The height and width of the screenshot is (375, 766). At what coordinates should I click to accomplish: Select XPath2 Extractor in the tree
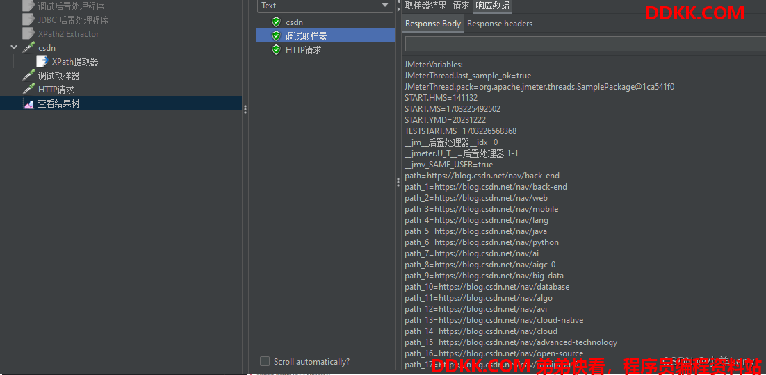[x=68, y=34]
